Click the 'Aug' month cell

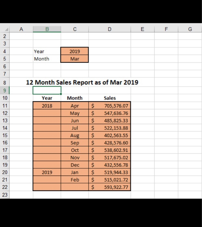coord(75,135)
